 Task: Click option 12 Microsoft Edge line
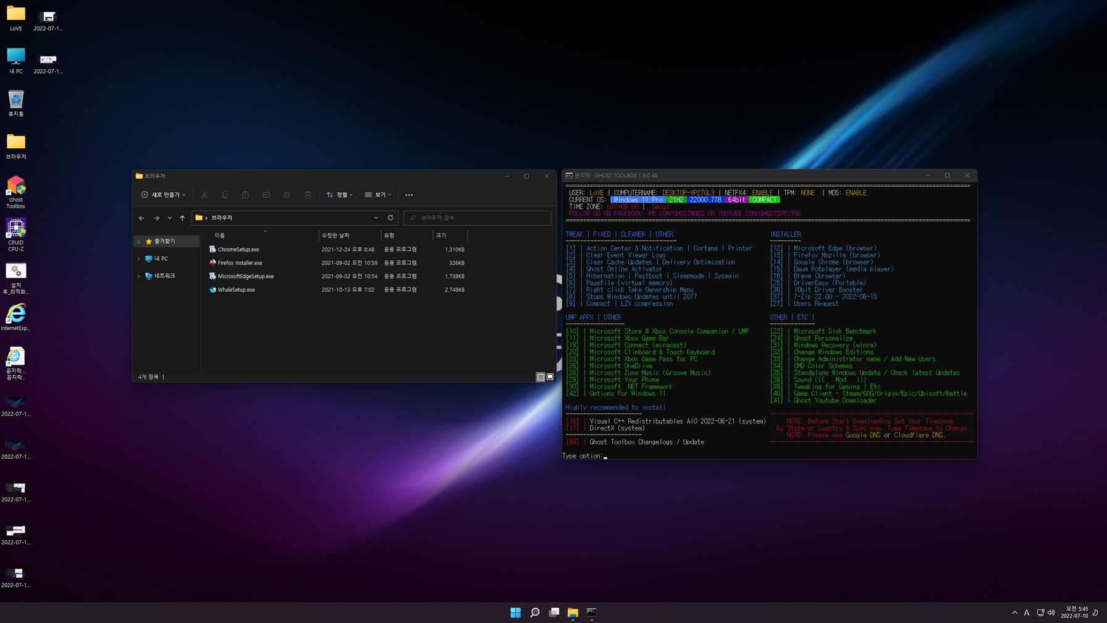[823, 248]
